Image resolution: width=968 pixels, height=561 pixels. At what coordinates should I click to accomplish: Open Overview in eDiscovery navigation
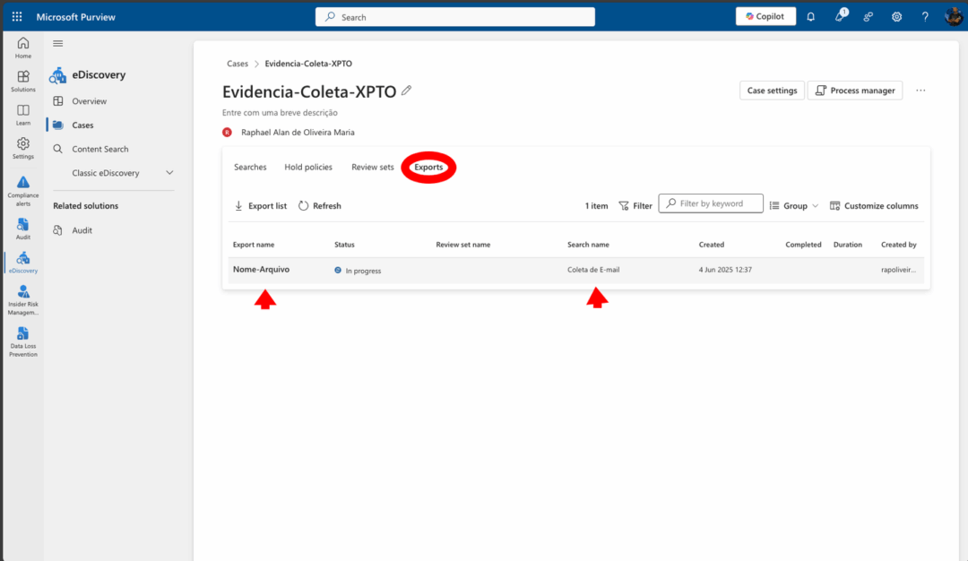click(x=89, y=101)
